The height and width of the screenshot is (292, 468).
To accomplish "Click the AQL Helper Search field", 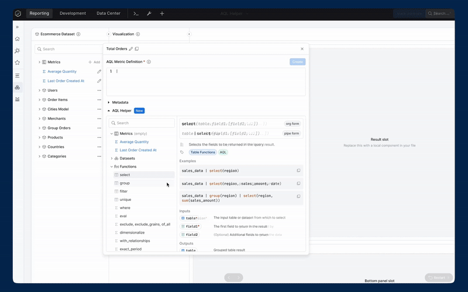I will [142, 123].
